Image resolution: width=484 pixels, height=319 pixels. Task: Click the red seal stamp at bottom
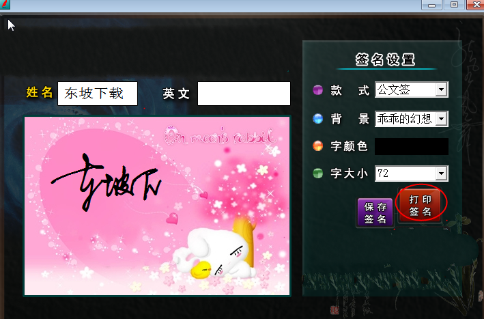click(334, 309)
